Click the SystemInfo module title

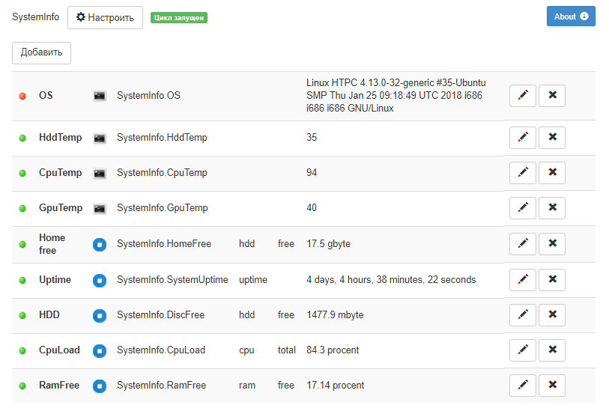(x=35, y=16)
